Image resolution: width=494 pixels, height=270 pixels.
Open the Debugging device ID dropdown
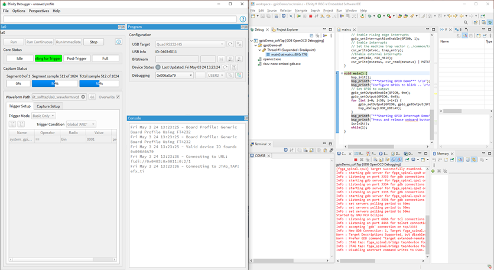click(174, 75)
